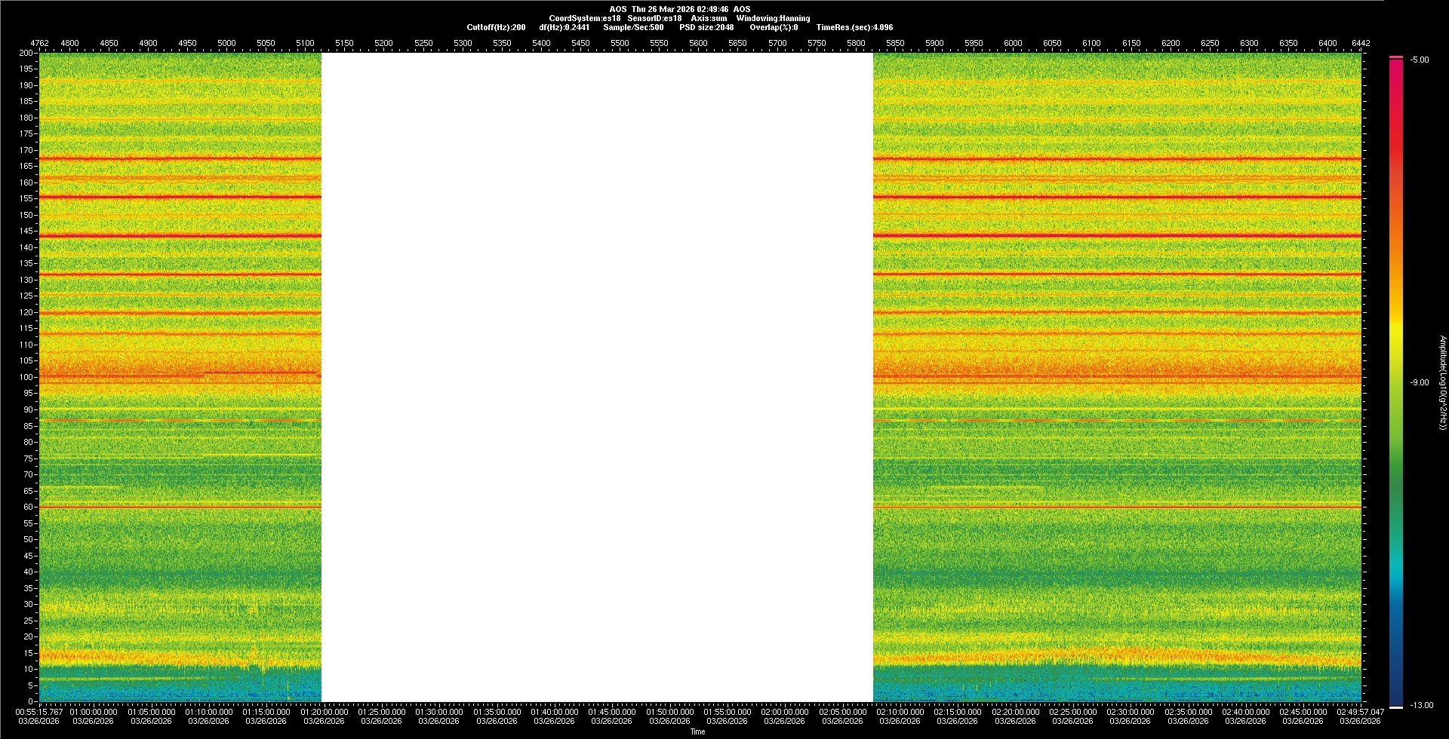
Task: Click the white bottom marker of the colorbar
Action: [1396, 707]
